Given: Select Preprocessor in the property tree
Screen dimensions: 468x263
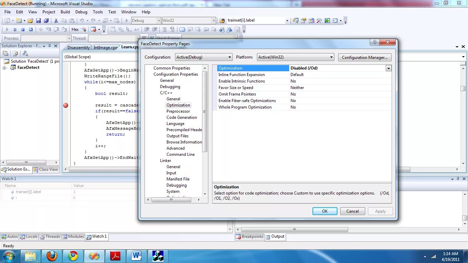Looking at the screenshot, I should (x=178, y=111).
